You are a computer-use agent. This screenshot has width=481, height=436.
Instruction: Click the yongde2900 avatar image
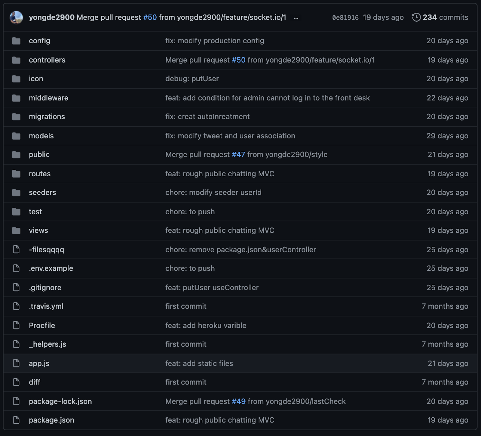(x=16, y=17)
